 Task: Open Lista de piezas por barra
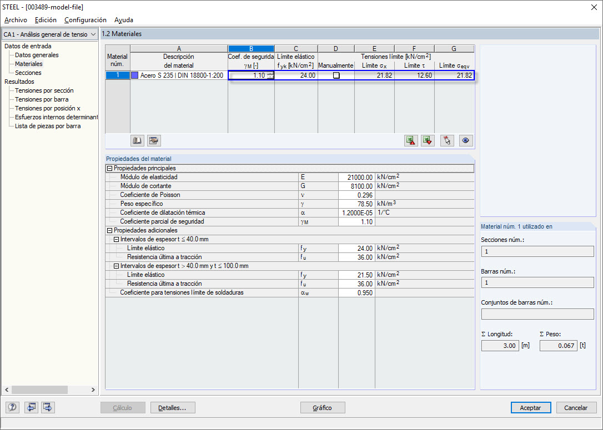[48, 125]
